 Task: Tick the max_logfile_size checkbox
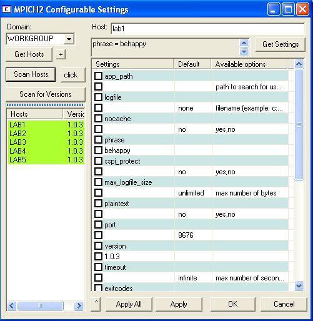tap(98, 182)
